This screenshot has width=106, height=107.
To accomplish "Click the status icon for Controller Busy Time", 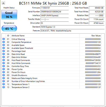I will (4, 66).
